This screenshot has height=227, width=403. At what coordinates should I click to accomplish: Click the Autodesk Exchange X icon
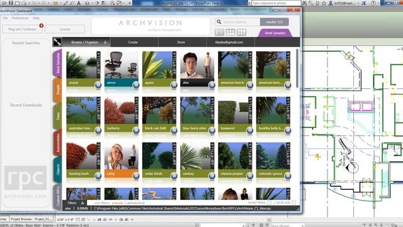pyautogui.click(x=363, y=3)
